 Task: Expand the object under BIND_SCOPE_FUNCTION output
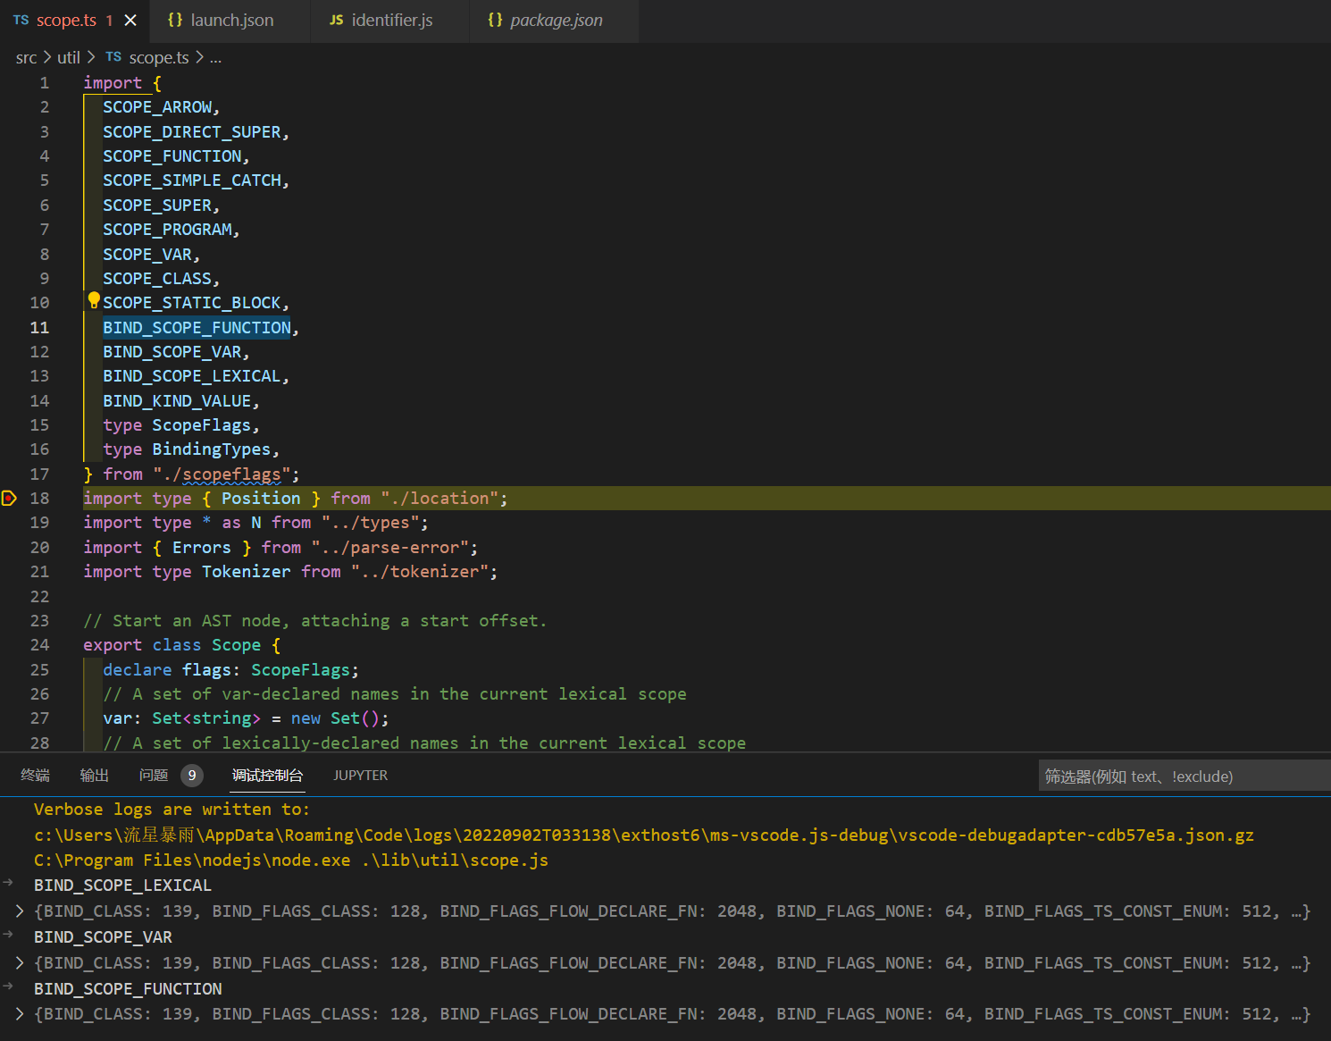point(20,1014)
